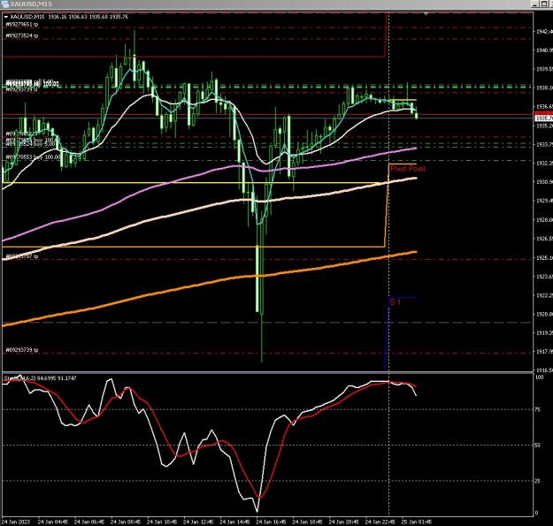Viewport: 553px width, 526px height.
Task: Click the 24 Jan 20:45 time axis label
Action: pos(344,522)
